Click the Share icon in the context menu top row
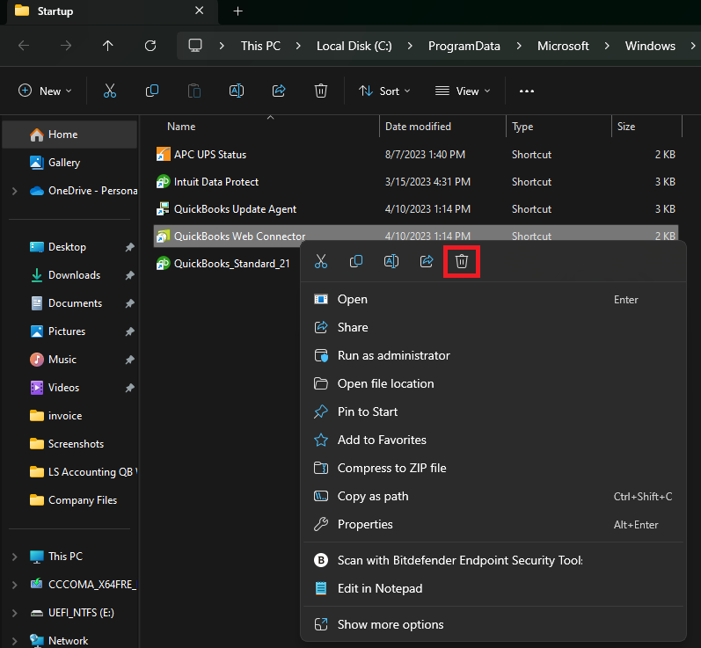Image resolution: width=701 pixels, height=648 pixels. click(x=427, y=261)
